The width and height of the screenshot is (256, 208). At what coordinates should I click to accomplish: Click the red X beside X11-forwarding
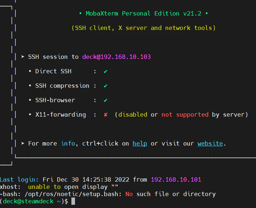(106, 114)
